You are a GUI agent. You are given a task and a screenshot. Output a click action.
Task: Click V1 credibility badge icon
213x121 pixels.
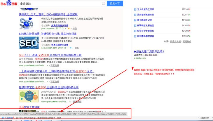click(x=71, y=48)
